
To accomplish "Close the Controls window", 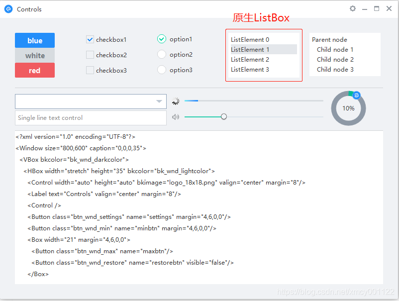I will (389, 8).
